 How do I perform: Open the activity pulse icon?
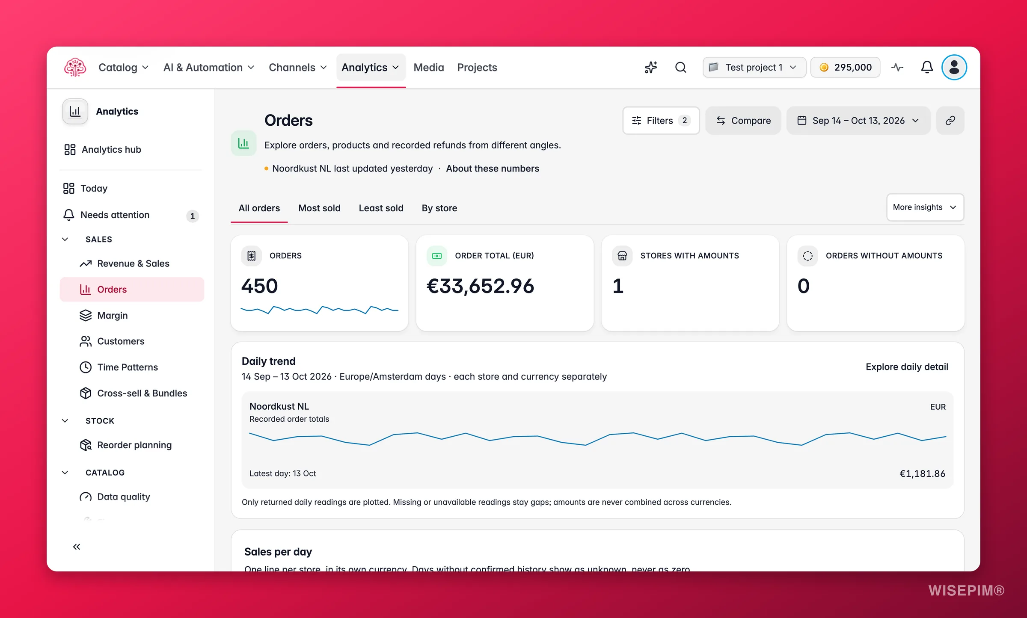897,68
